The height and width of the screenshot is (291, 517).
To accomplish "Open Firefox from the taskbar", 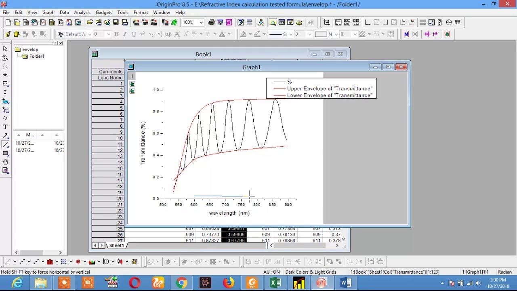I will pos(229,283).
